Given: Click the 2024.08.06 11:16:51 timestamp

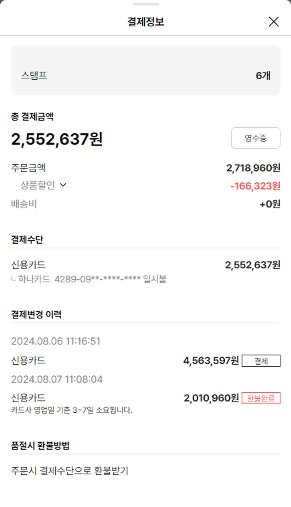Looking at the screenshot, I should [55, 341].
